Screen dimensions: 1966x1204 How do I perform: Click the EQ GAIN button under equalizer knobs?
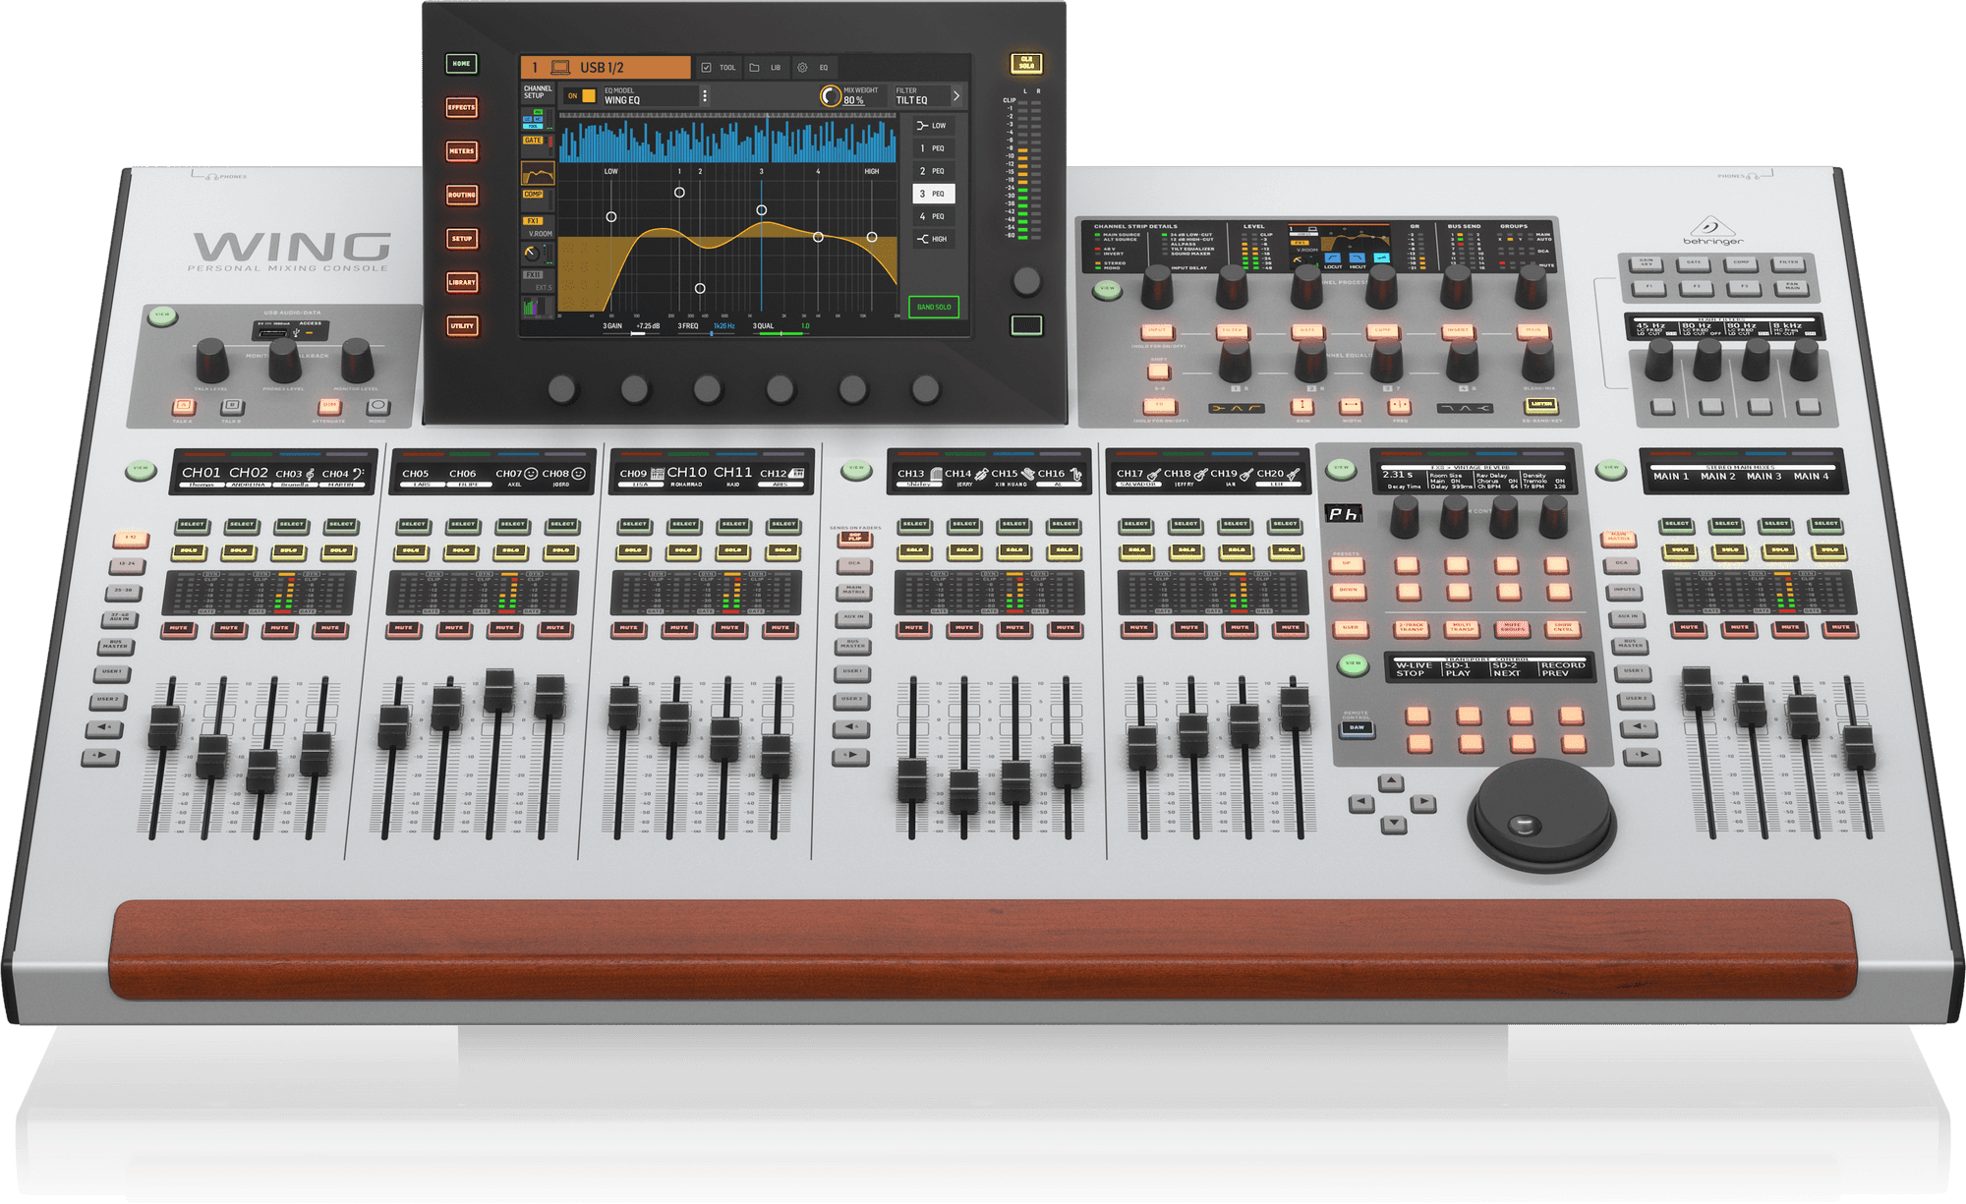click(x=1301, y=405)
